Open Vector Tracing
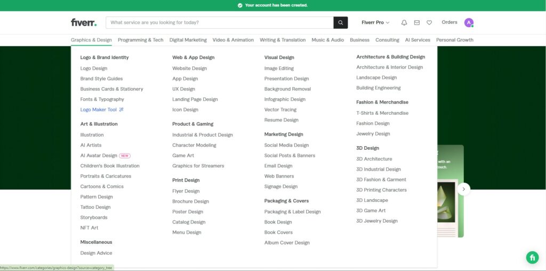The height and width of the screenshot is (271, 546). (x=280, y=109)
